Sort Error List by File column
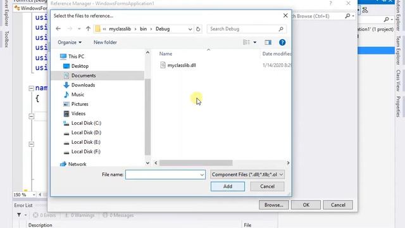 [247, 225]
